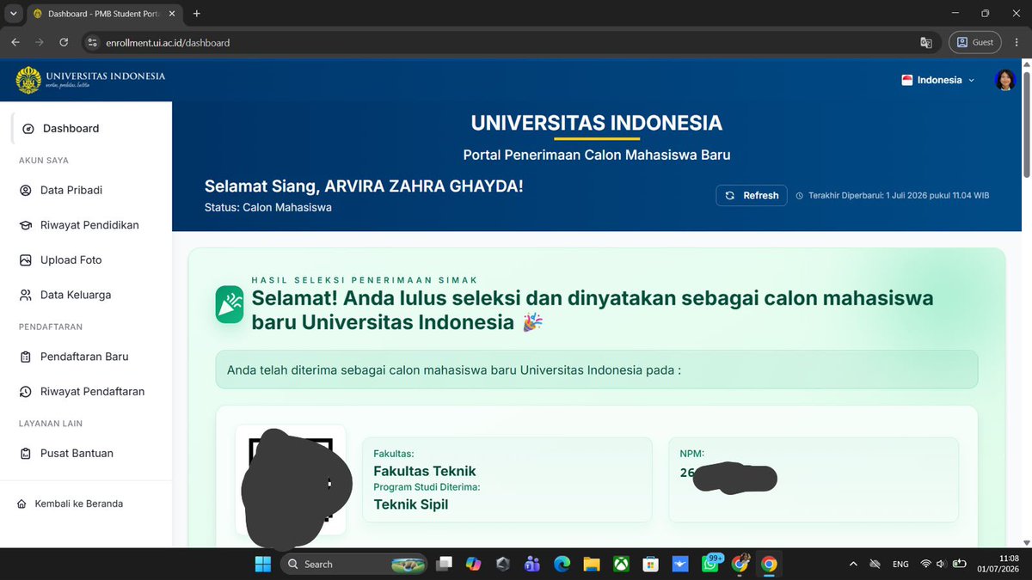This screenshot has height=580, width=1032.
Task: Click the HASIL SELEKSI PENERIMAAN SIMAK heading
Action: pyautogui.click(x=365, y=280)
